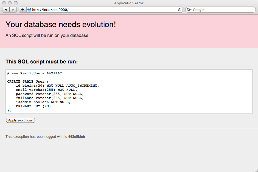Click the window resize grip corner

pos(256,170)
